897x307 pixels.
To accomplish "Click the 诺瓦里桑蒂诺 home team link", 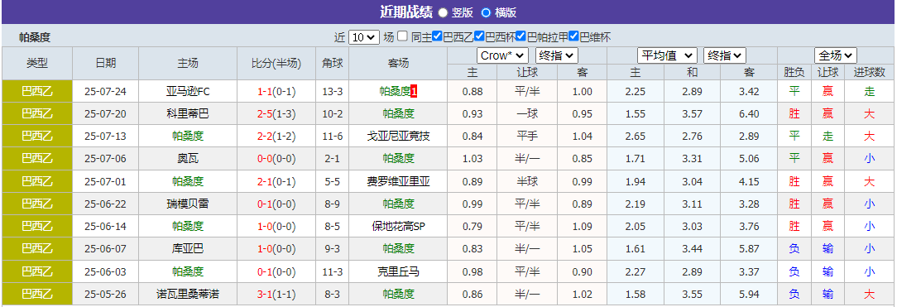I will click(x=188, y=295).
